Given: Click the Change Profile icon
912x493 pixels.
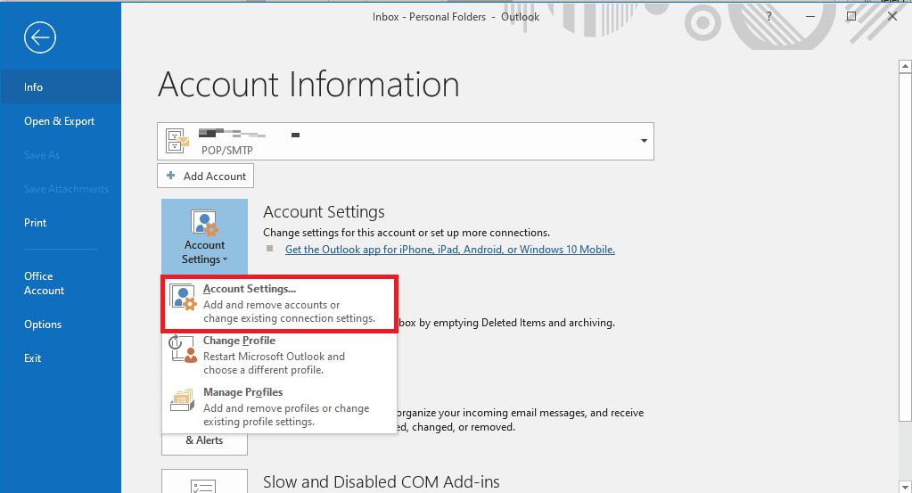Looking at the screenshot, I should coord(183,349).
